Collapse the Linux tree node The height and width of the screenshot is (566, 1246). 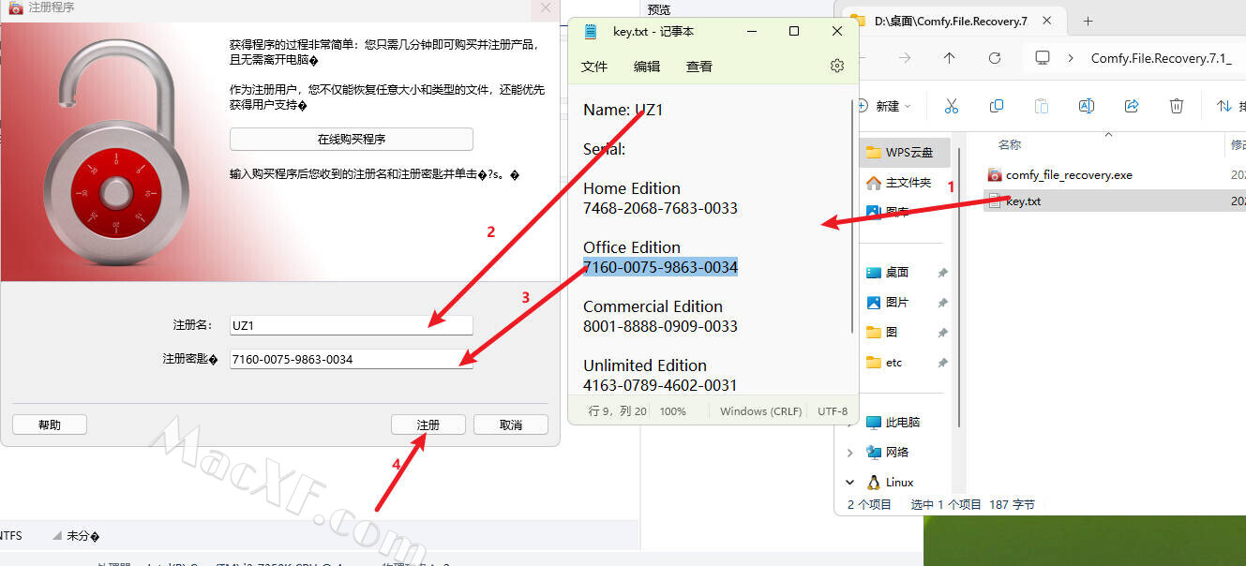click(x=850, y=483)
